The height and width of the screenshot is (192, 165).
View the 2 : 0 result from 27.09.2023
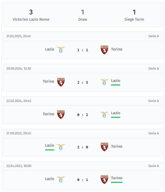[82, 147]
